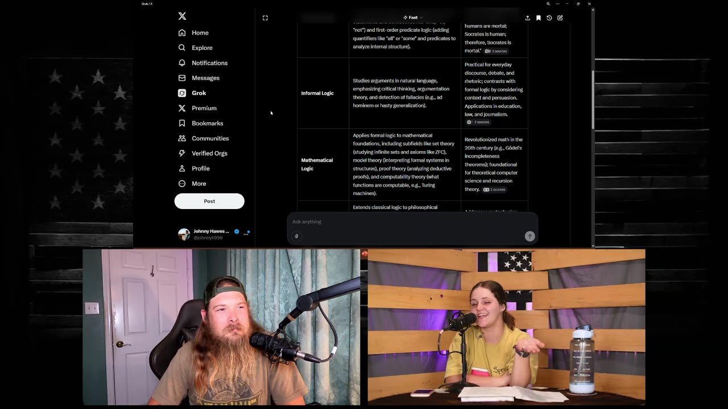Open Communities label link
This screenshot has height=409, width=728.
tap(210, 139)
